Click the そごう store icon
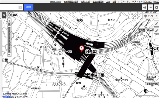The height and width of the screenshot is (98, 159). (x=84, y=86)
